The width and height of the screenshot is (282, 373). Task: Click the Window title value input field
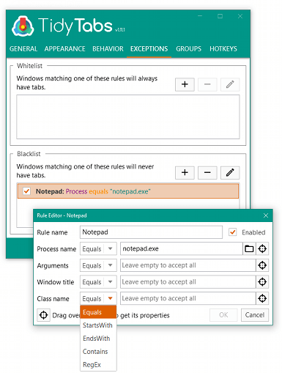pyautogui.click(x=188, y=282)
